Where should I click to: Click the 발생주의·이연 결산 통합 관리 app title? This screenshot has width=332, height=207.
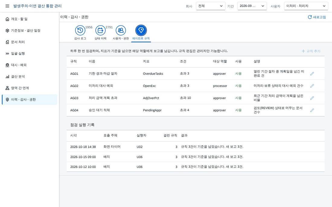click(x=37, y=6)
